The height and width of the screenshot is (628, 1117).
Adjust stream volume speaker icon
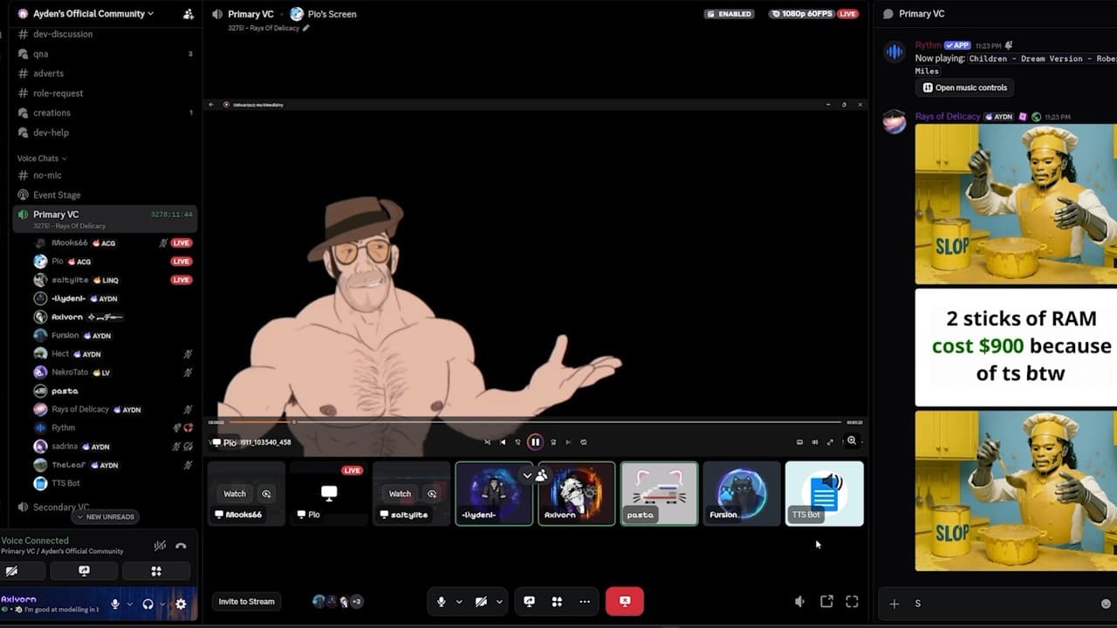tap(799, 602)
